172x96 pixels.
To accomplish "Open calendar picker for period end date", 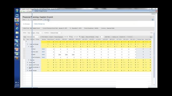I will tap(80, 37).
